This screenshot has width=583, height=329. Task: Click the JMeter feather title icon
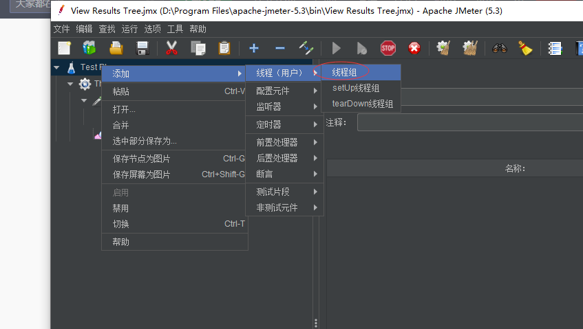[x=61, y=10]
